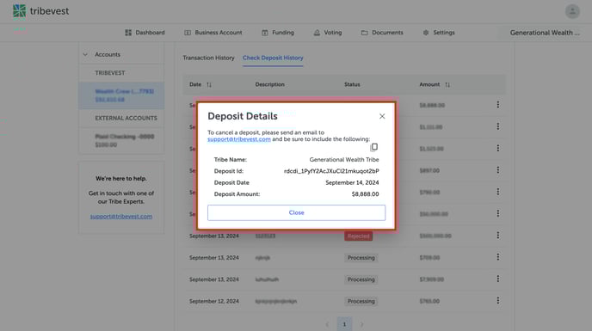Switch to the Transaction History tab

coord(208,58)
